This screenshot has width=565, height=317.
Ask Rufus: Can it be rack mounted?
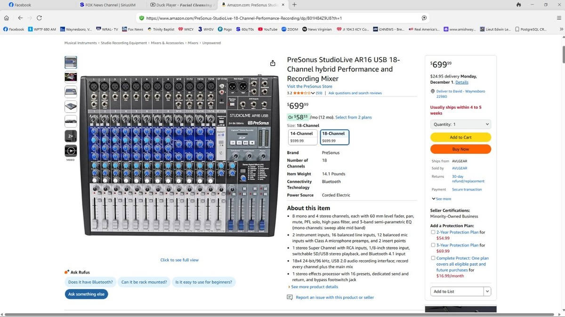[x=144, y=282]
